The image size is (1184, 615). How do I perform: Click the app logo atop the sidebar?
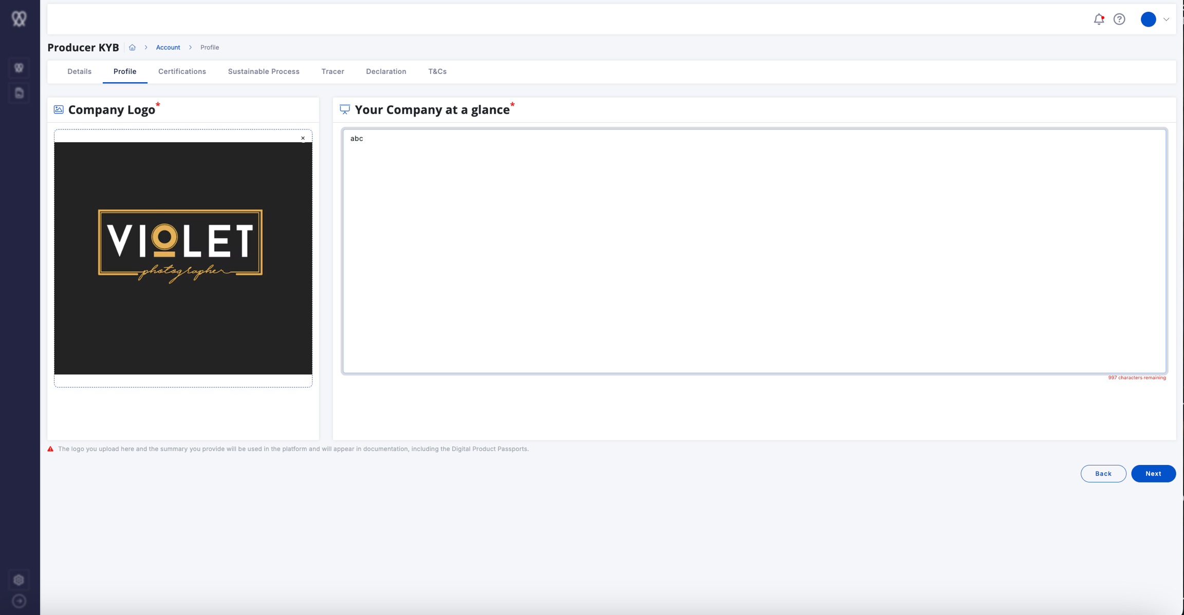click(x=19, y=18)
